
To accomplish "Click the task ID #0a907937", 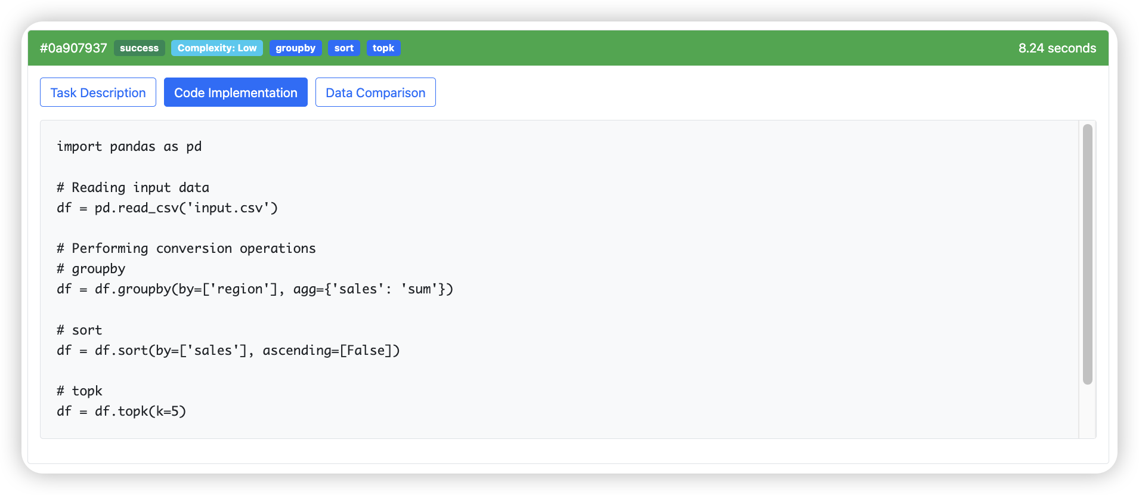I will tap(73, 48).
